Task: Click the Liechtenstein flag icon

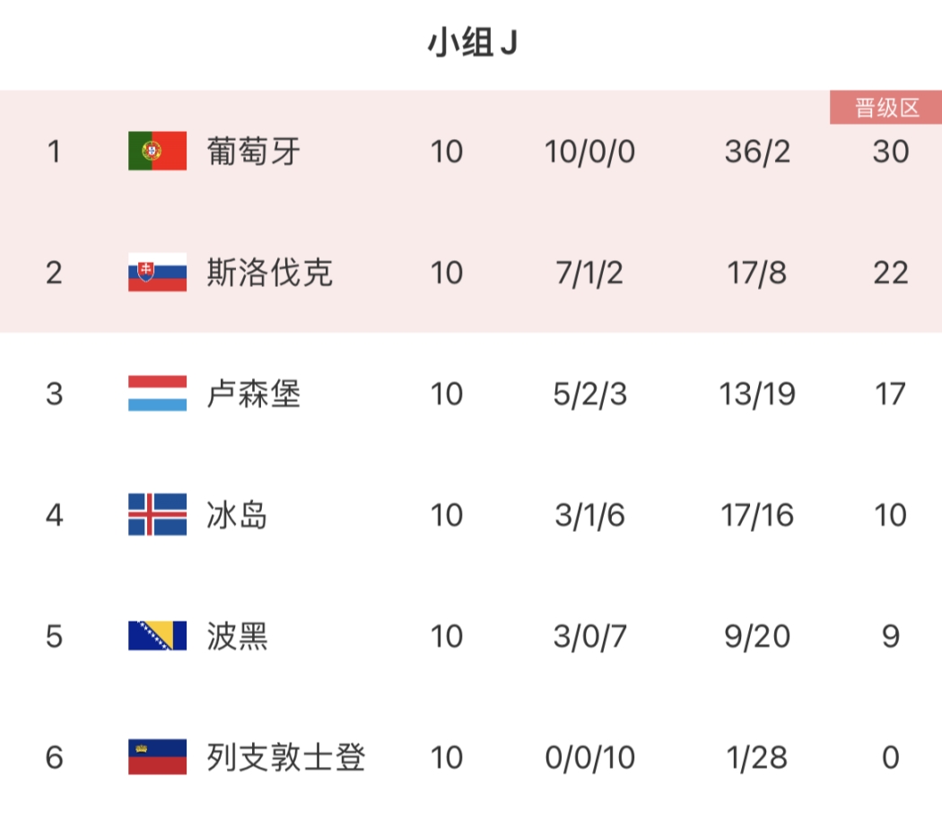Action: [157, 757]
